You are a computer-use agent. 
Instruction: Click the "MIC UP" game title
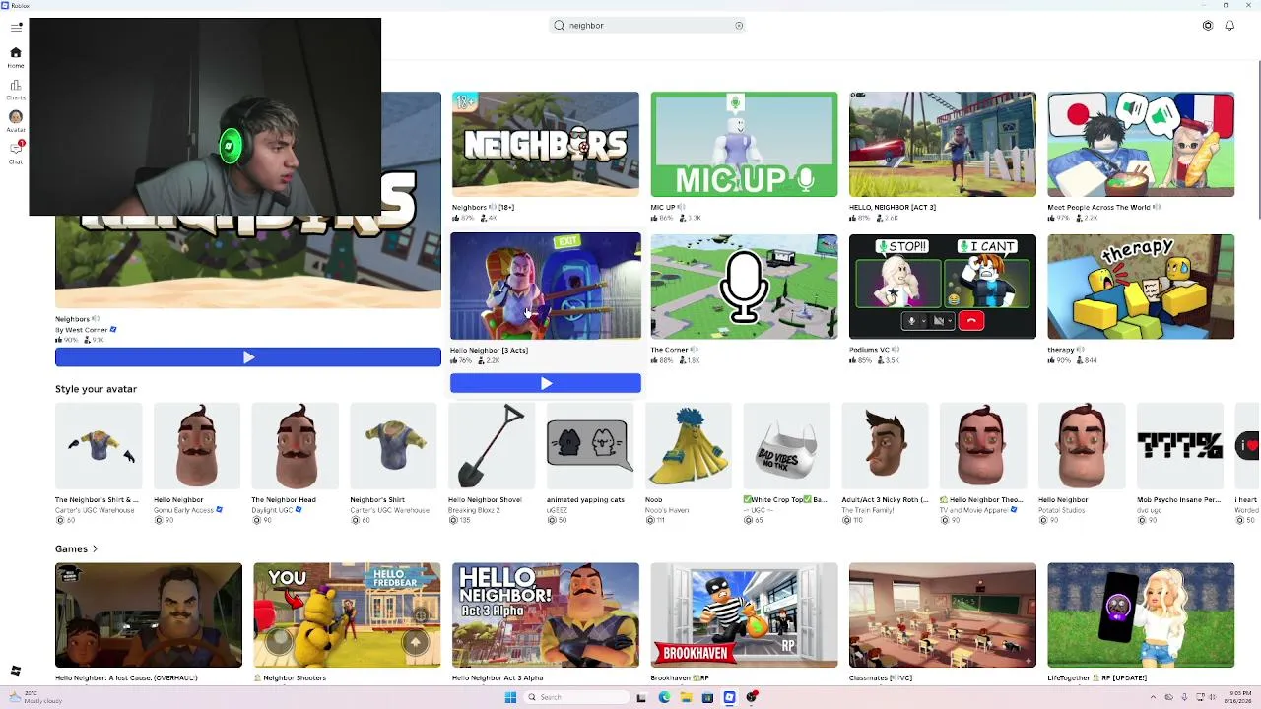(662, 208)
